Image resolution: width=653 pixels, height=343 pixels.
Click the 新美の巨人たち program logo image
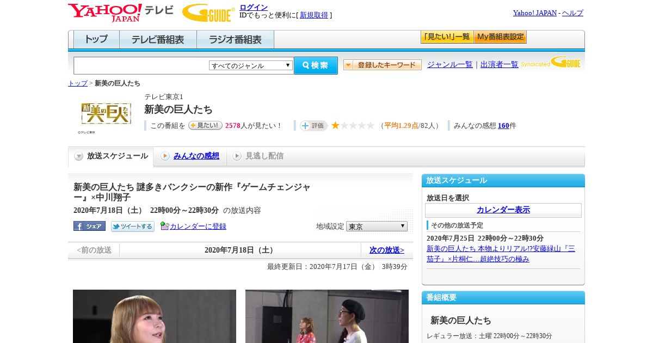click(106, 114)
